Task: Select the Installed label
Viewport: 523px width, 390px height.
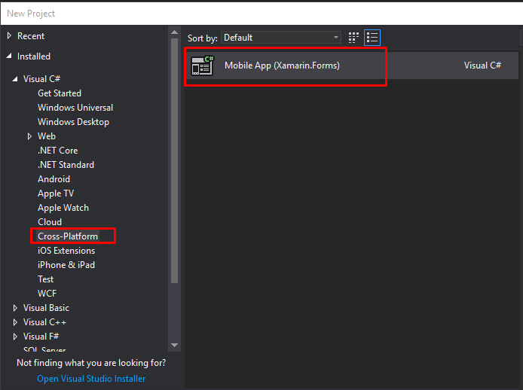Action: click(x=34, y=56)
